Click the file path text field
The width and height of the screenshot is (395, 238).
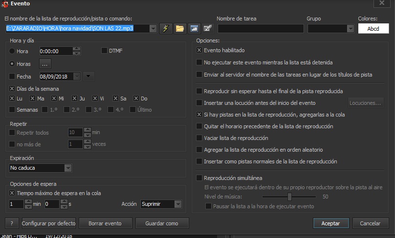coord(77,28)
